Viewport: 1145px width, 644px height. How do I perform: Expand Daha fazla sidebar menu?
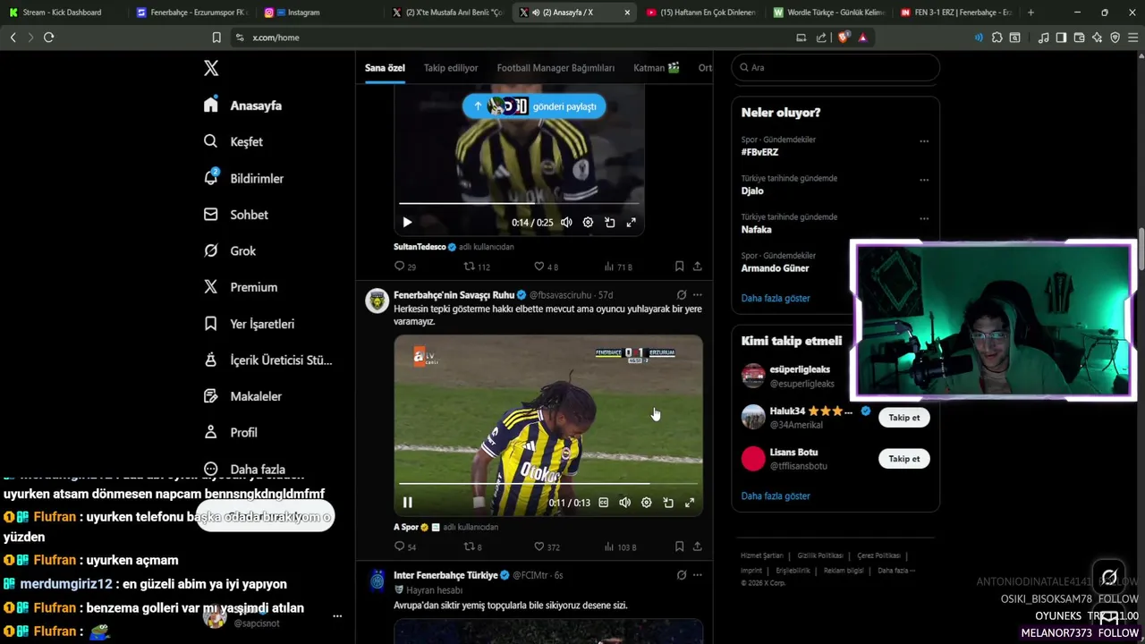tap(244, 469)
